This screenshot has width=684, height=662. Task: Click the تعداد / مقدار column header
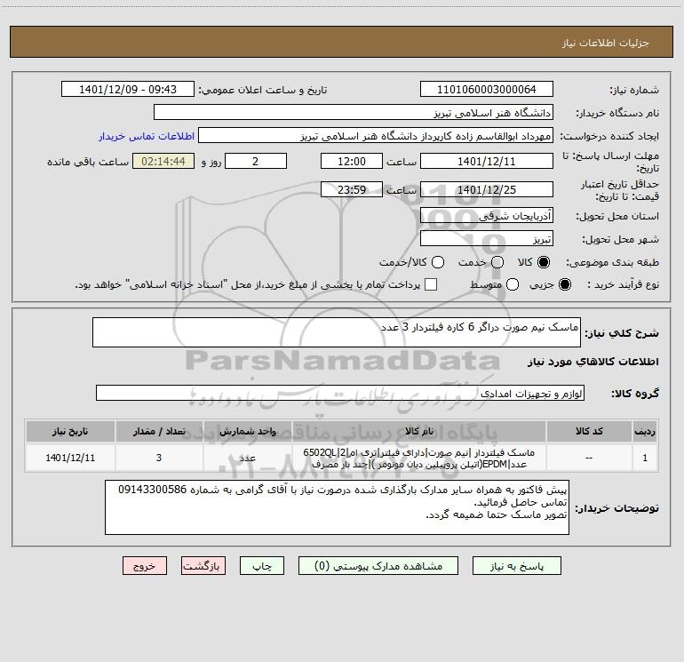(159, 431)
